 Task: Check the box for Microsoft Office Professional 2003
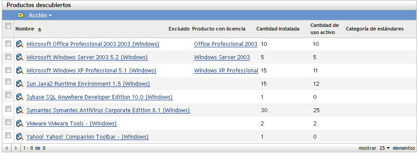8,43
